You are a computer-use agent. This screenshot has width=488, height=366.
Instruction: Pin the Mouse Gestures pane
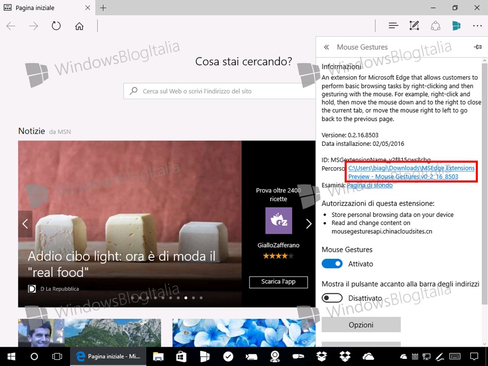tap(477, 47)
